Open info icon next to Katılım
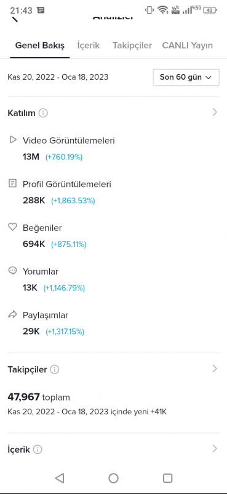Image resolution: width=227 pixels, height=494 pixels. tap(43, 113)
